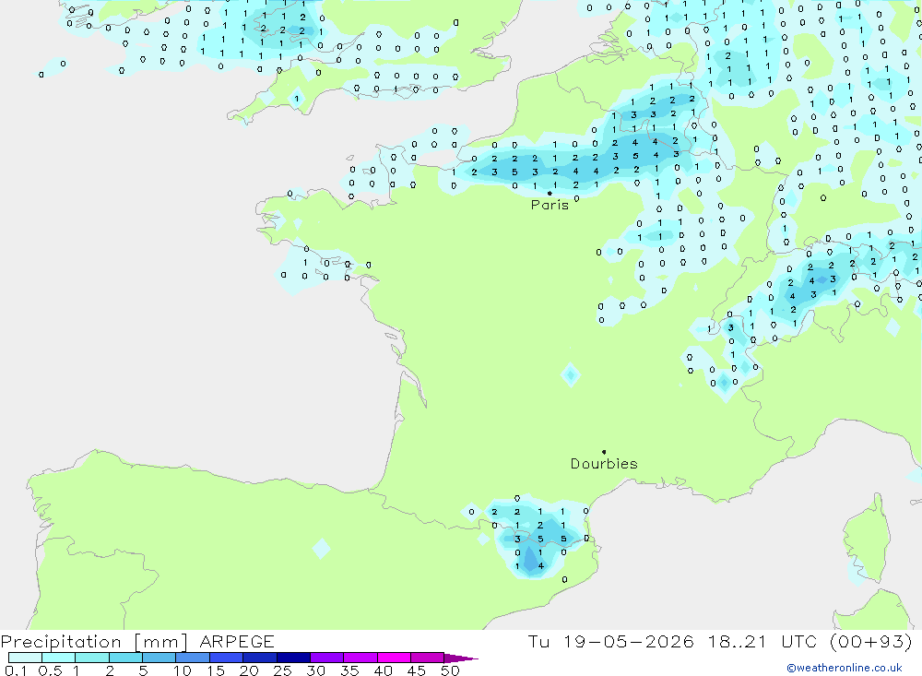922x676 pixels.
Task: Click the '0.1' legend scale value
Action: [16, 670]
